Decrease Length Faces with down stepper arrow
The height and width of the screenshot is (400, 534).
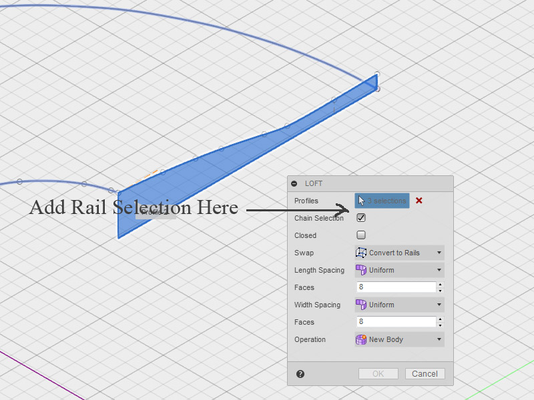pyautogui.click(x=441, y=291)
